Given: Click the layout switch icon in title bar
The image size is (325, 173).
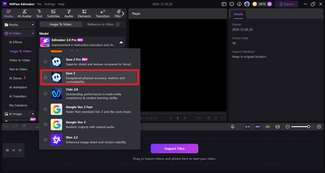Looking at the screenshot, I should tap(224, 4).
